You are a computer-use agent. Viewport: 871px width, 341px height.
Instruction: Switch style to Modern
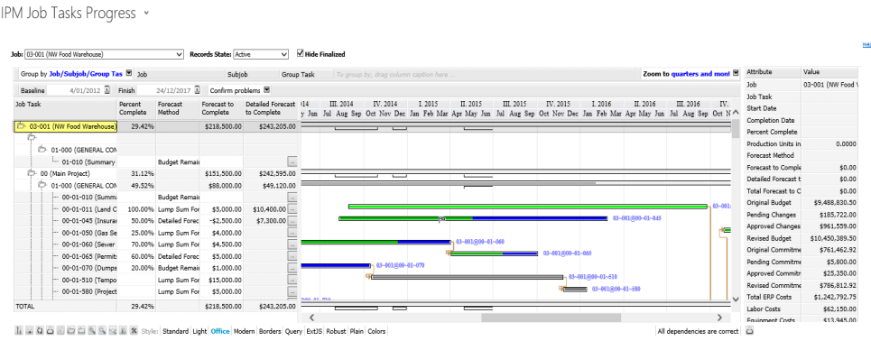pos(245,332)
